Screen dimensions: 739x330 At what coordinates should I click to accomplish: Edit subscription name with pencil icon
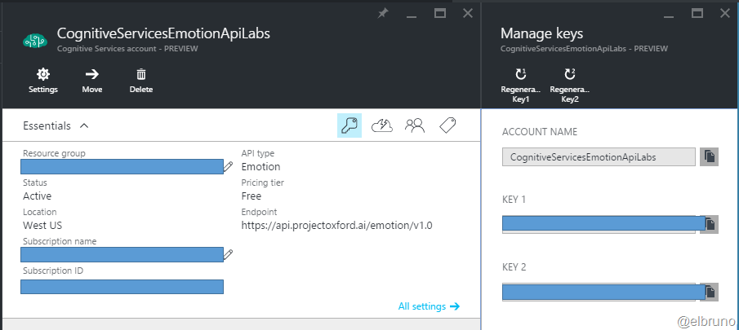click(x=229, y=254)
